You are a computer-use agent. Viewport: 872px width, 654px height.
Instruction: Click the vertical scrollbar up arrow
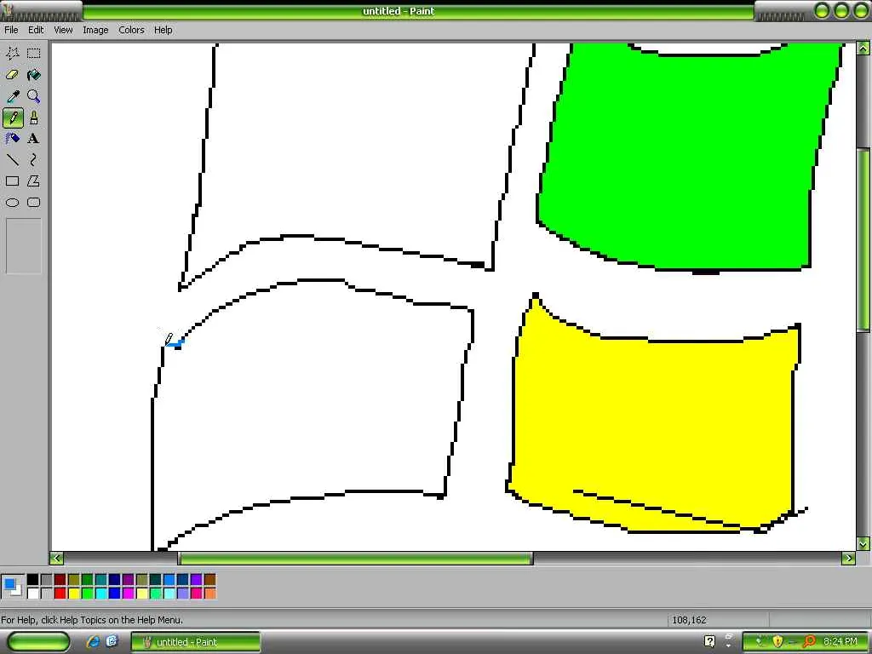point(863,49)
